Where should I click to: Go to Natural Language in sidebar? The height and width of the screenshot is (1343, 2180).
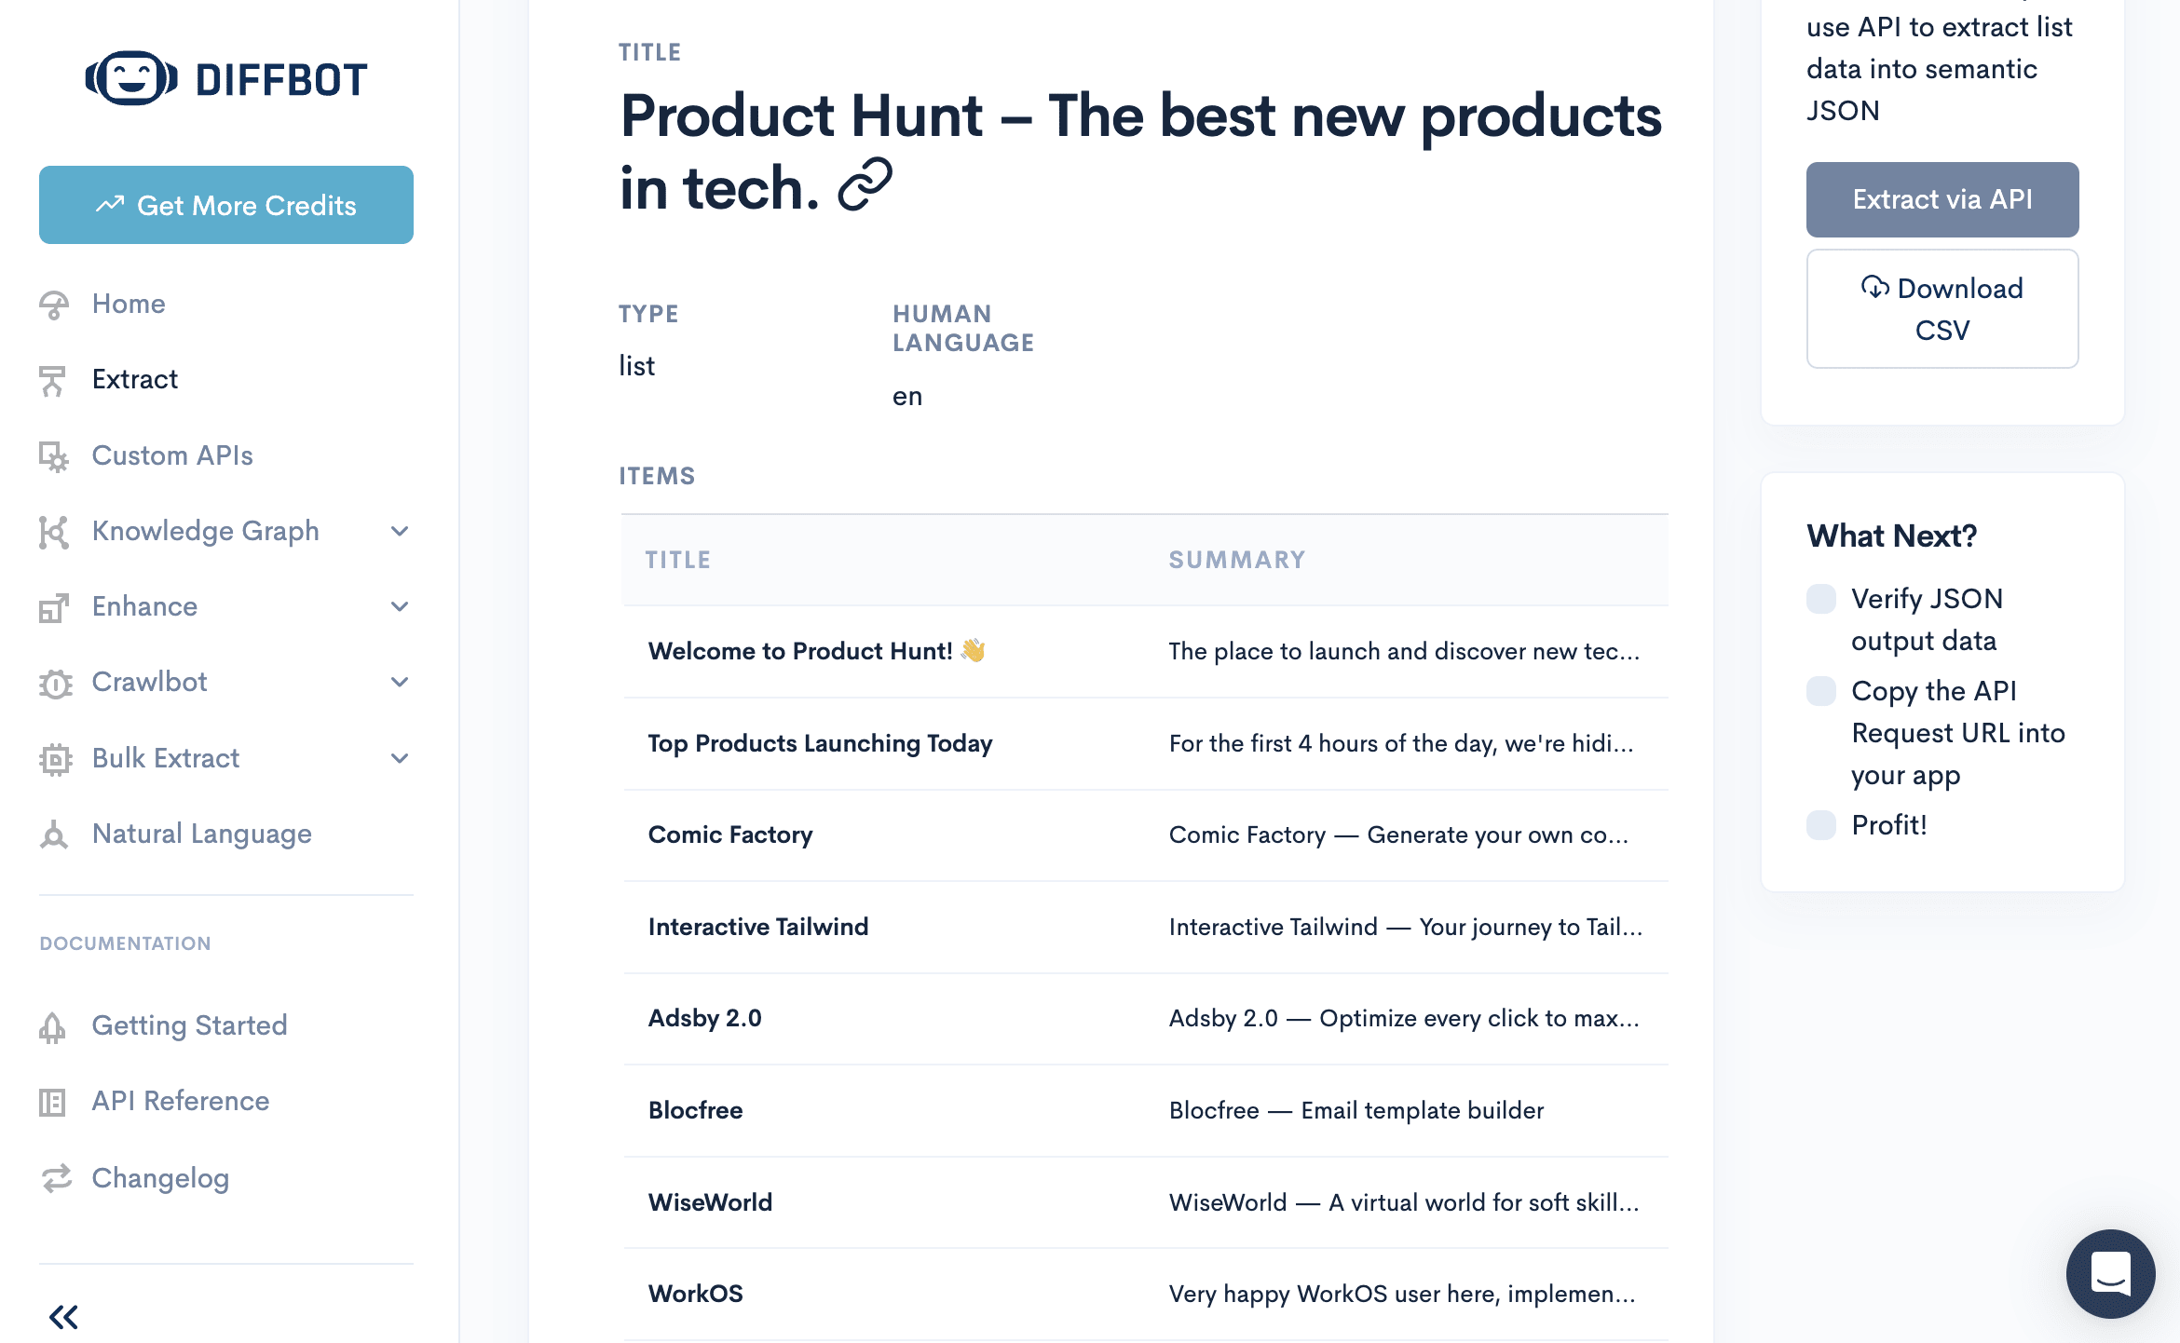click(201, 834)
